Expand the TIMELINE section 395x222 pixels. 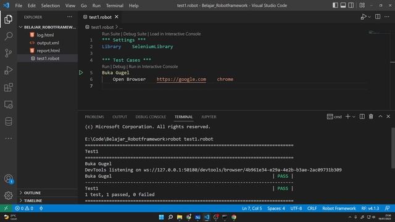48,200
